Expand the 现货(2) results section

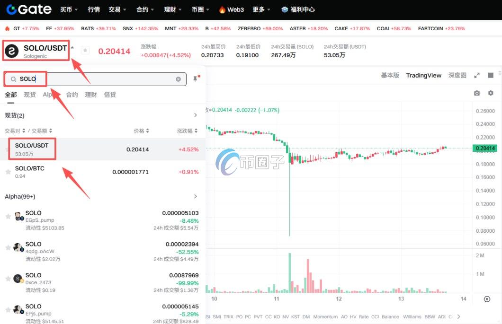pyautogui.click(x=195, y=115)
